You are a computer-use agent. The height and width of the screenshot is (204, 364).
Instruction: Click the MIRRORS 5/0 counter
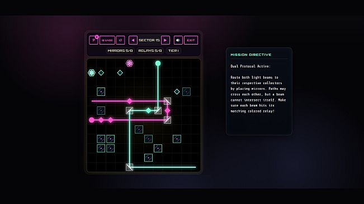click(x=120, y=51)
